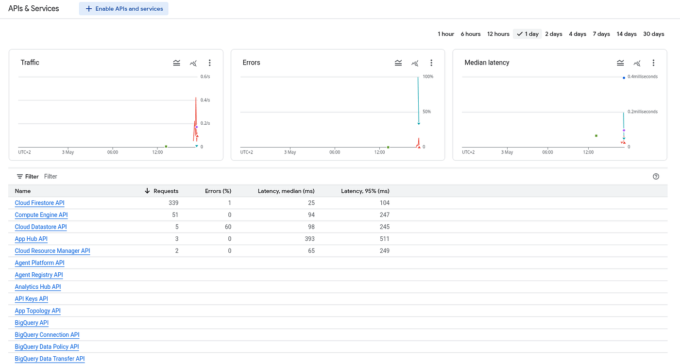This screenshot has height=364, width=680.
Task: Open Agent Platform API link
Action: 39,263
